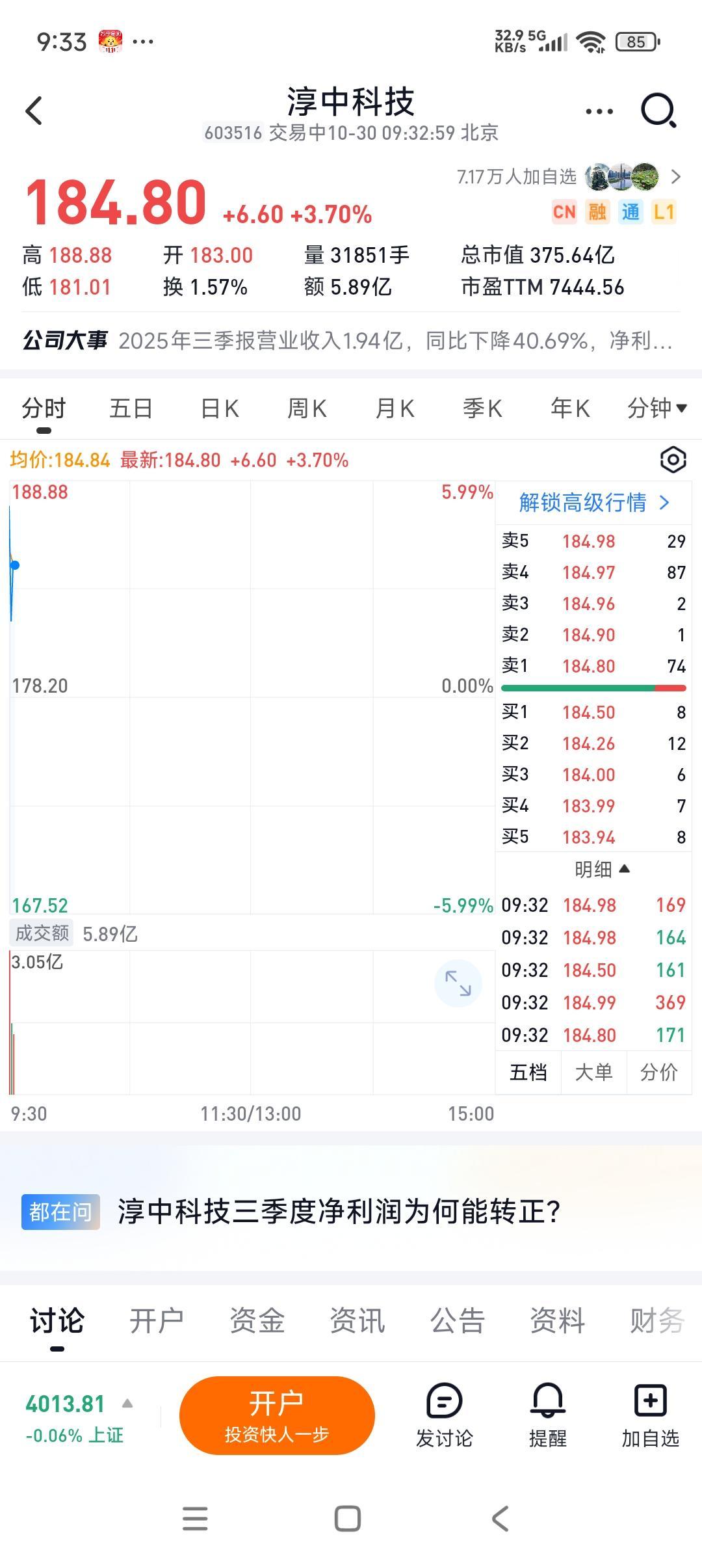Switch to 季K chart tab

point(482,408)
